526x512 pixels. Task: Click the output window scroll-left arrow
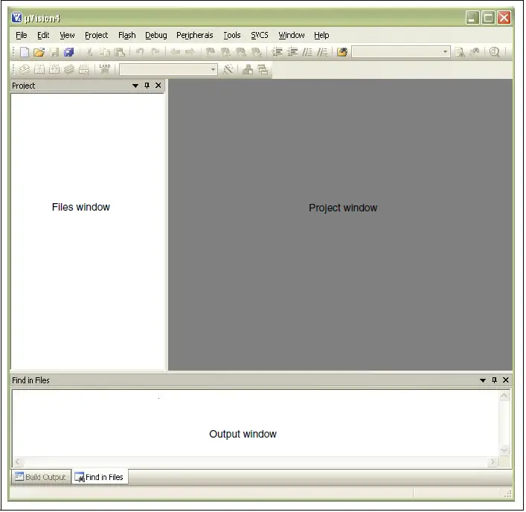[18, 463]
